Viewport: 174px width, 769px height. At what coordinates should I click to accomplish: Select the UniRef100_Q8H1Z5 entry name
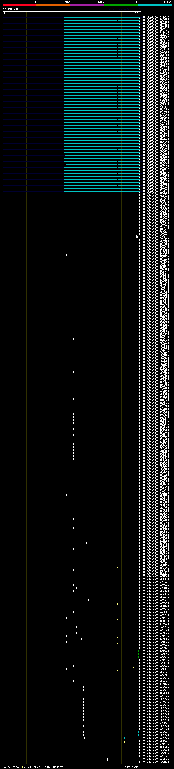156,110
